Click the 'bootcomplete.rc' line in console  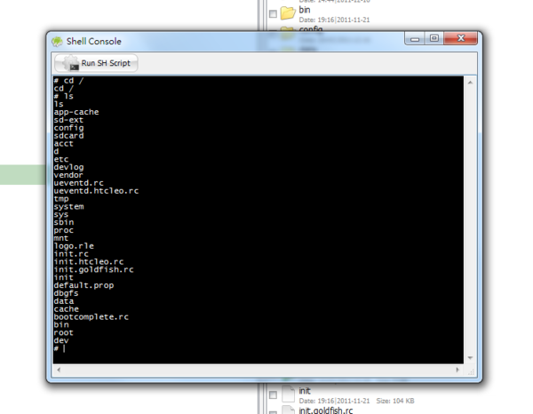[91, 317]
